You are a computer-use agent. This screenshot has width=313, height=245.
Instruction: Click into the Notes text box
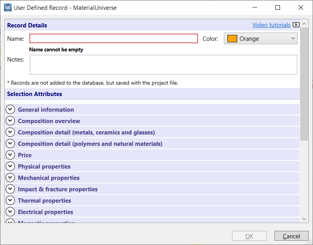[163, 65]
